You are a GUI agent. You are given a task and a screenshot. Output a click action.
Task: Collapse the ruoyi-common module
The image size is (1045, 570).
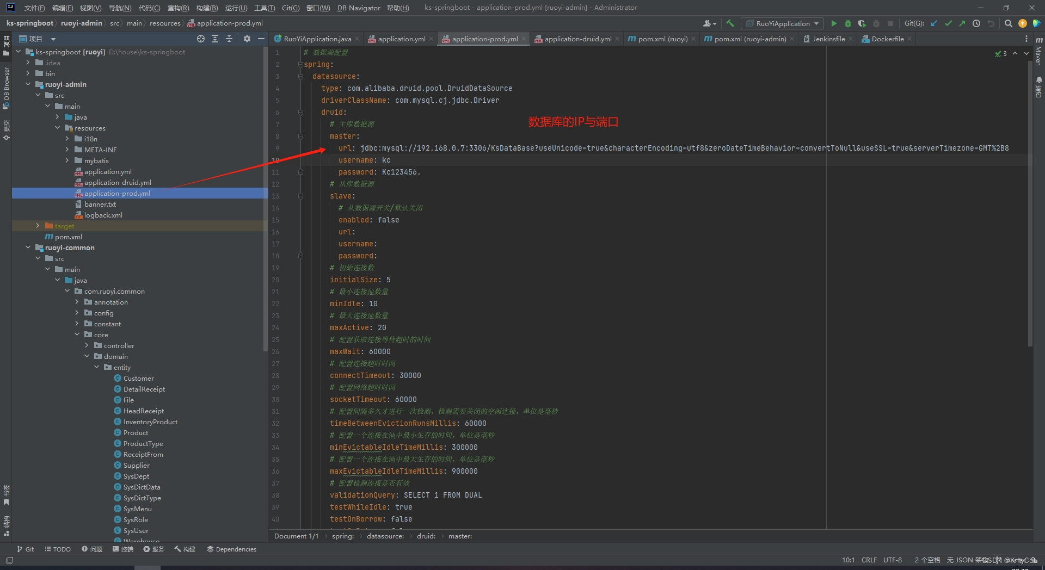[x=28, y=247]
